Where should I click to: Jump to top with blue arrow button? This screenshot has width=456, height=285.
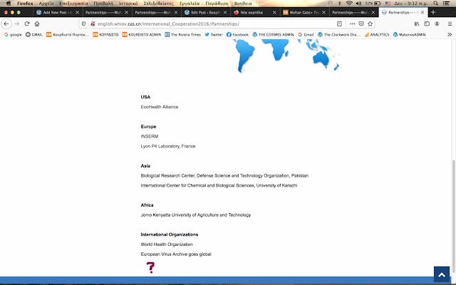point(442,275)
